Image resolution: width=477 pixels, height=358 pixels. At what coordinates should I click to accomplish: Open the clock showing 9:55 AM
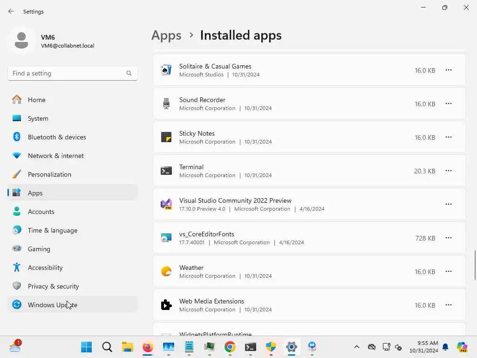(x=424, y=347)
